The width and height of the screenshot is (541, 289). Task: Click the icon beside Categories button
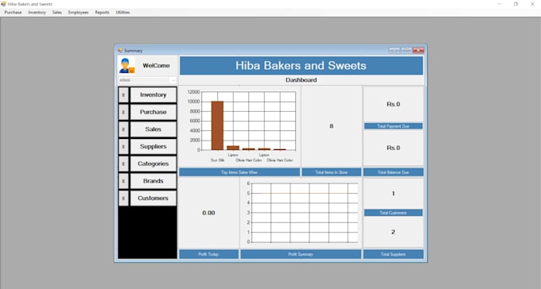pos(123,164)
